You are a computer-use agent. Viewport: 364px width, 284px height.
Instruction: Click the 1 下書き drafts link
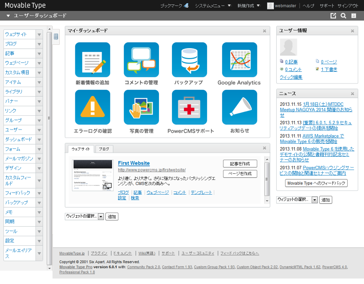(x=329, y=69)
